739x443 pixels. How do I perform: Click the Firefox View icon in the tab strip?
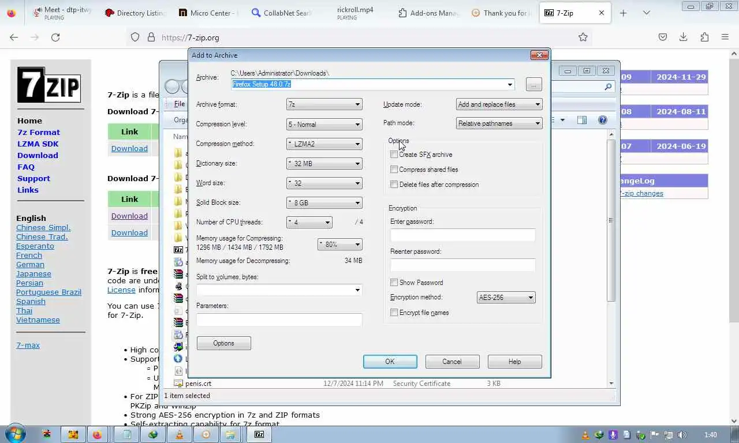coord(12,13)
